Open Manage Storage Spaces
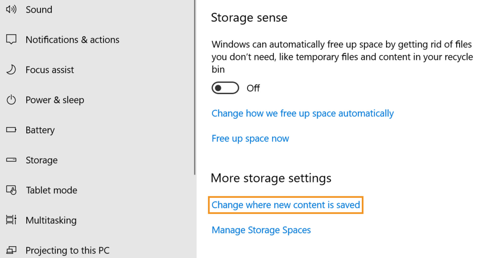Screen dimensions: 485x258 pos(261,230)
